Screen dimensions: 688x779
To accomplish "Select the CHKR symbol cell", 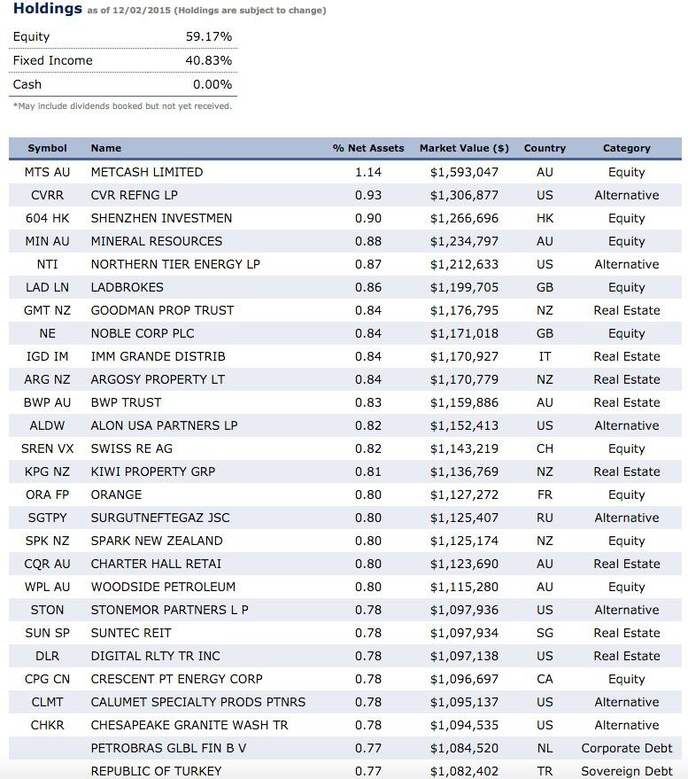I will [x=47, y=725].
